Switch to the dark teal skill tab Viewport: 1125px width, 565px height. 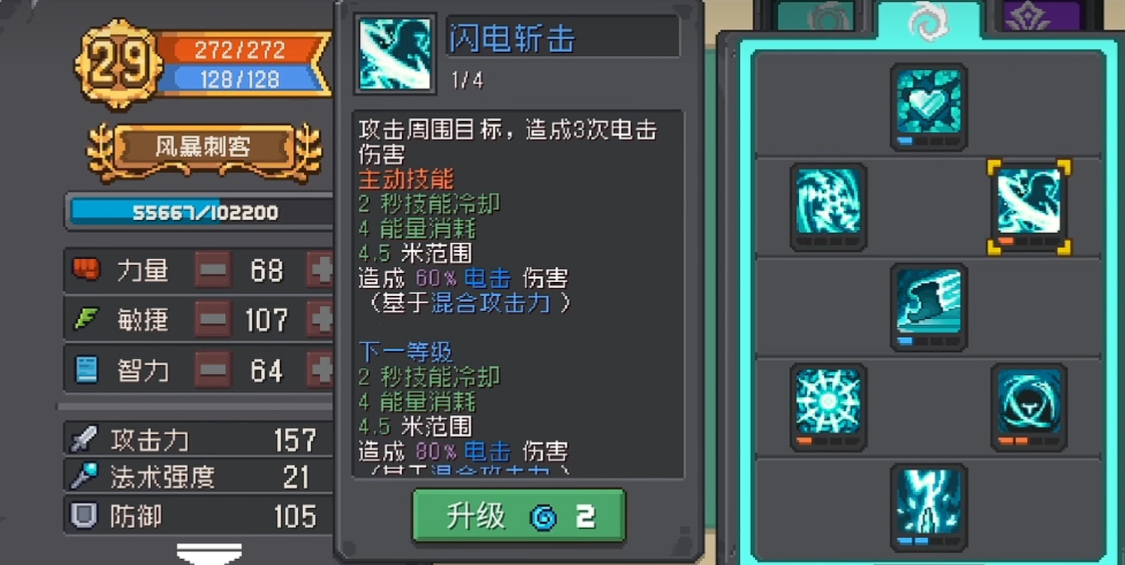[817, 16]
